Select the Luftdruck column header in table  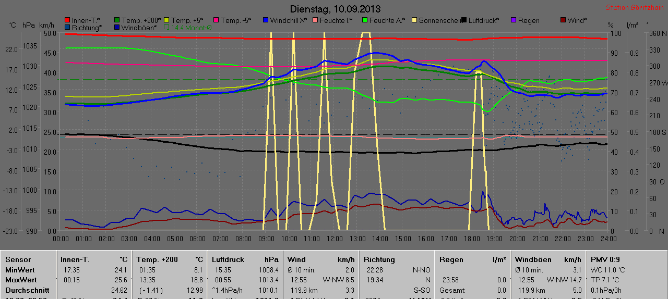click(228, 259)
